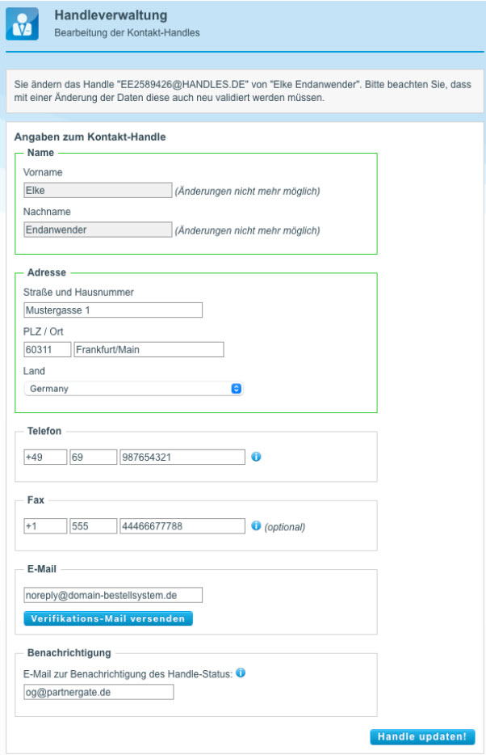486x755 pixels.
Task: Click the Fax number field
Action: coord(182,527)
